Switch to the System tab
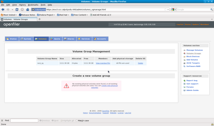The image size is (214, 126). click(x=26, y=39)
